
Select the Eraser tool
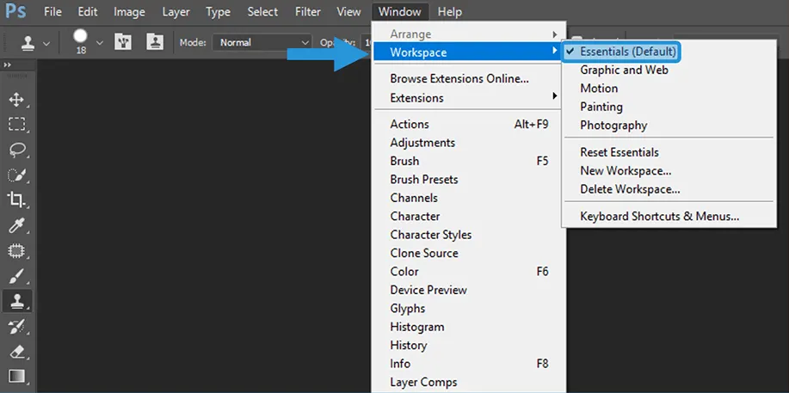[16, 352]
